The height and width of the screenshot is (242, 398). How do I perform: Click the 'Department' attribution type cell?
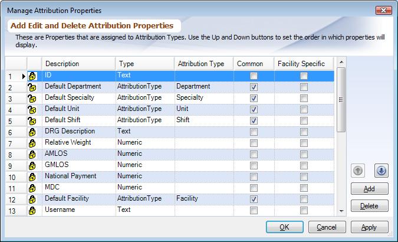tap(204, 87)
